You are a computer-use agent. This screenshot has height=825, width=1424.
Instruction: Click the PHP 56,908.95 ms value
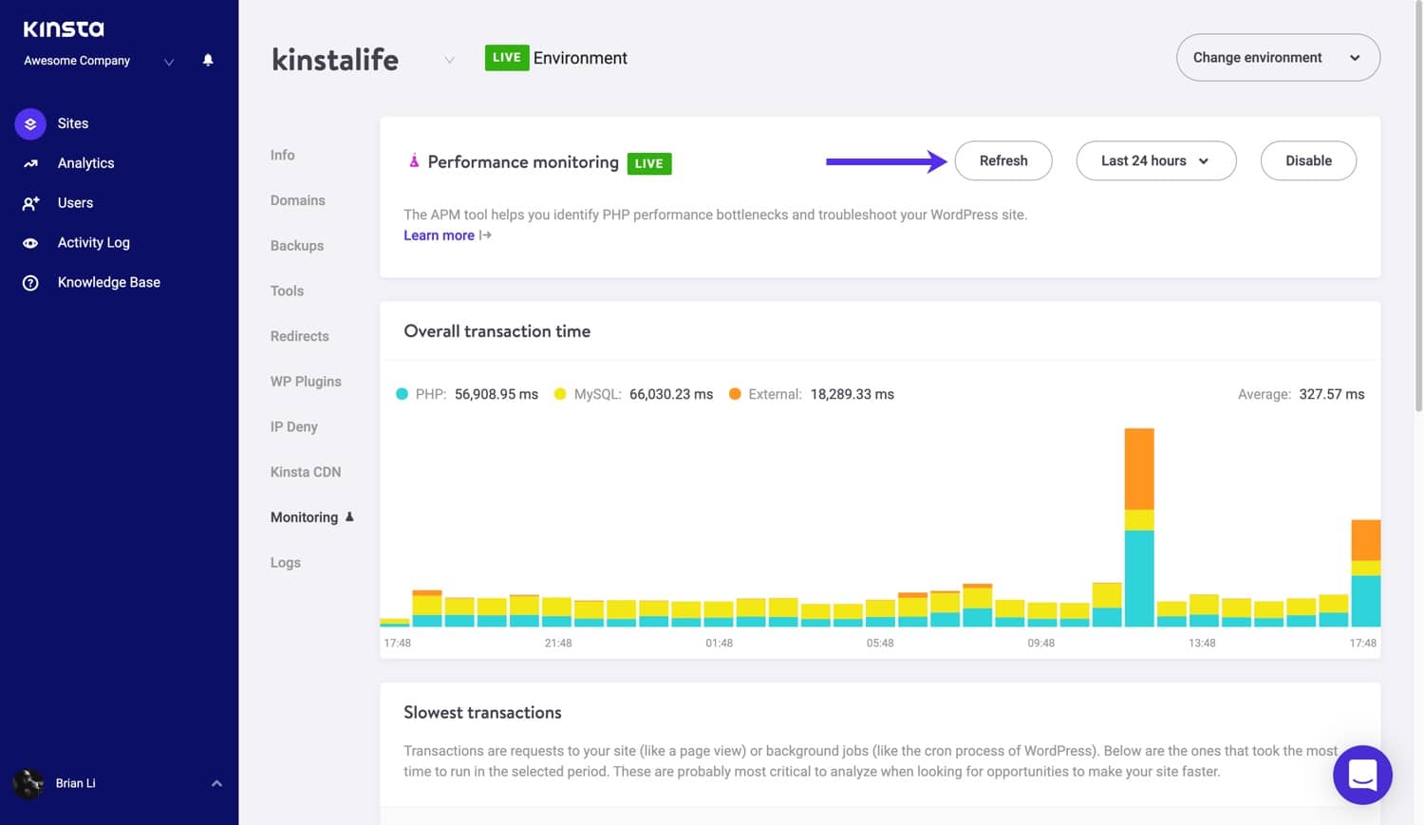(496, 394)
